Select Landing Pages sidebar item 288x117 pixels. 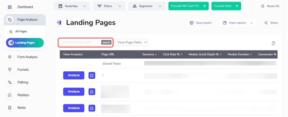(25, 43)
